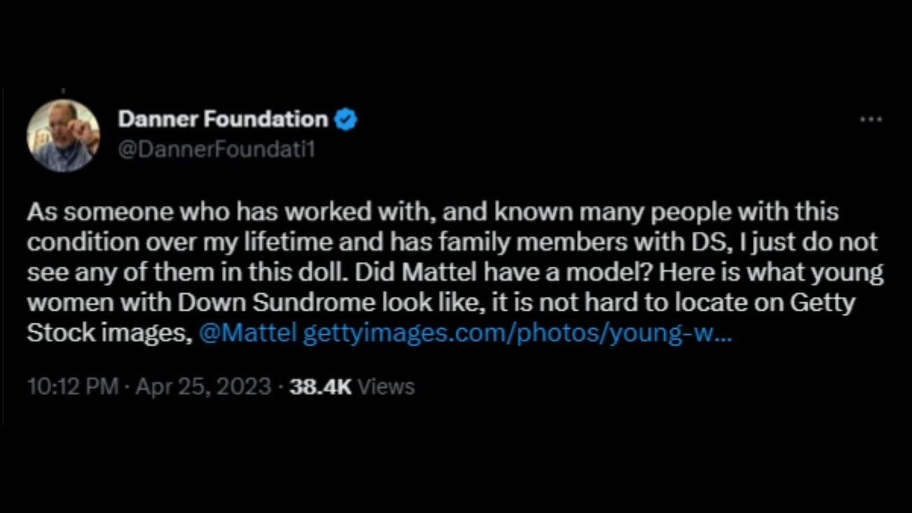This screenshot has width=912, height=513.
Task: Click the Danner Foundation display name
Action: click(222, 119)
